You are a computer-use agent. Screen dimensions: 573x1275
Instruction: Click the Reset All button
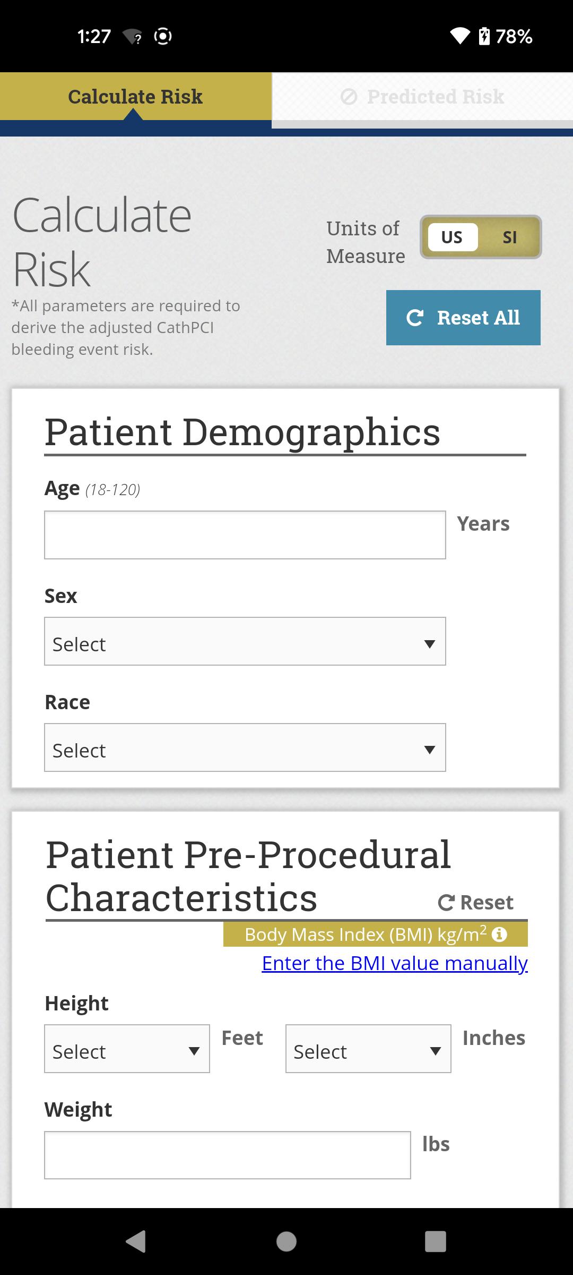click(x=463, y=318)
